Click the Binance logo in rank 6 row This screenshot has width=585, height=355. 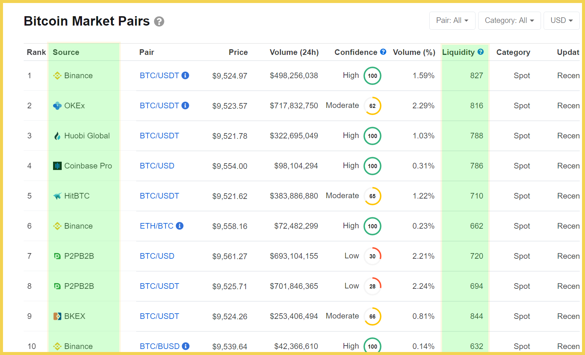coord(57,226)
